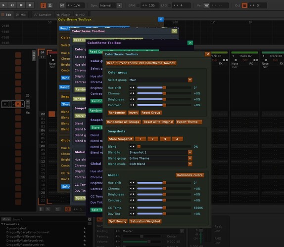Open the MIDI tab

point(80,15)
